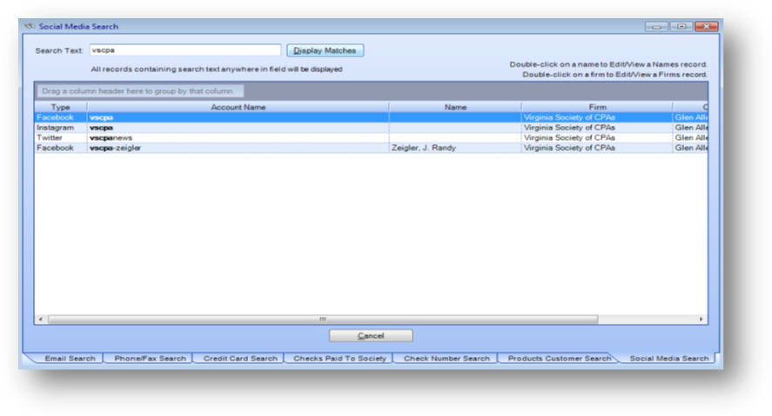This screenshot has width=772, height=416.
Task: Close the Social Media Search window
Action: pos(707,27)
